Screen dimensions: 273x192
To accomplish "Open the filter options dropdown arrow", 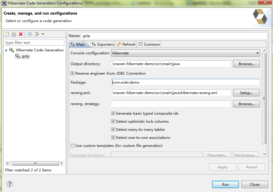I will tap(43, 34).
